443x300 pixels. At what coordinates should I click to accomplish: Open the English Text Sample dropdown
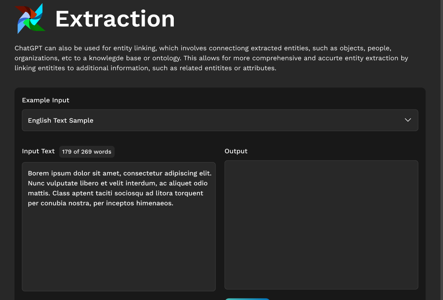coord(220,120)
